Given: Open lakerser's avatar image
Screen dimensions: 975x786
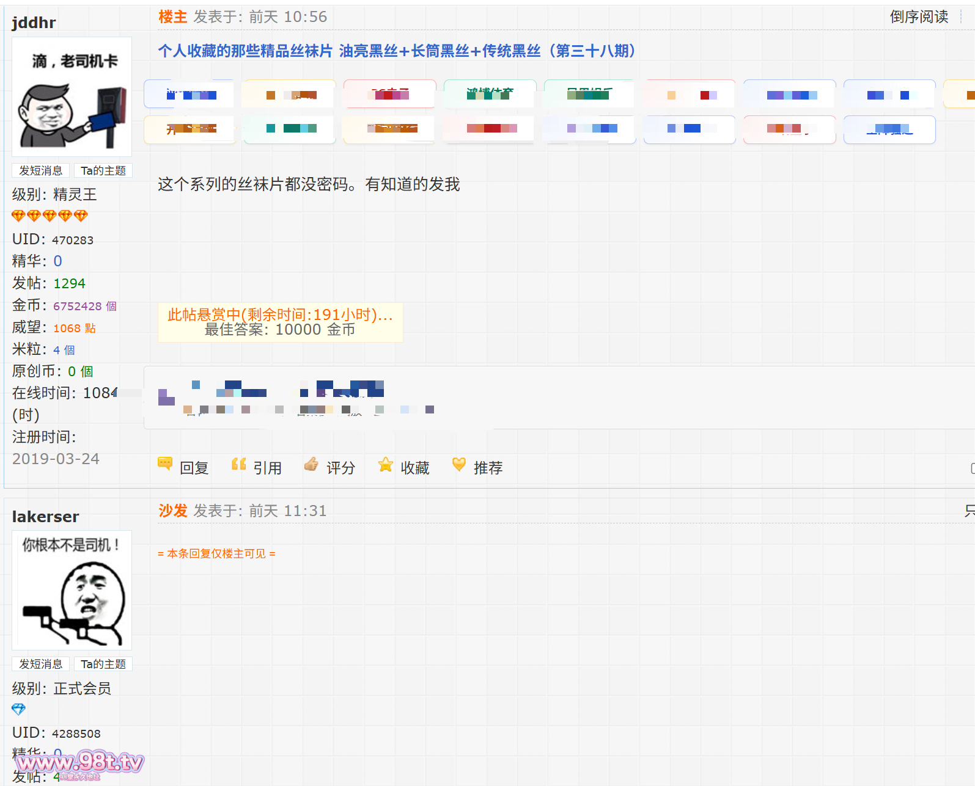Looking at the screenshot, I should [72, 590].
